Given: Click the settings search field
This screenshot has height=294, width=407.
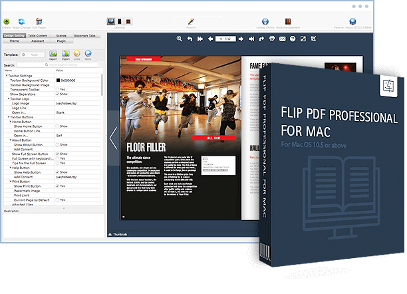Looking at the screenshot, I should click(x=58, y=65).
